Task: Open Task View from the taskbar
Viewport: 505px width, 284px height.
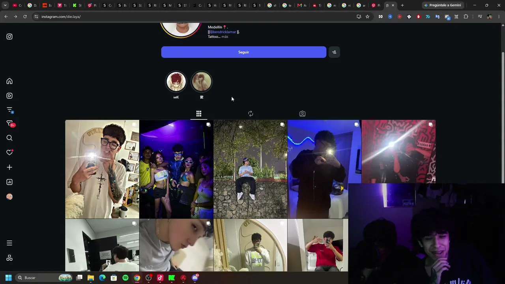Action: tap(79, 278)
